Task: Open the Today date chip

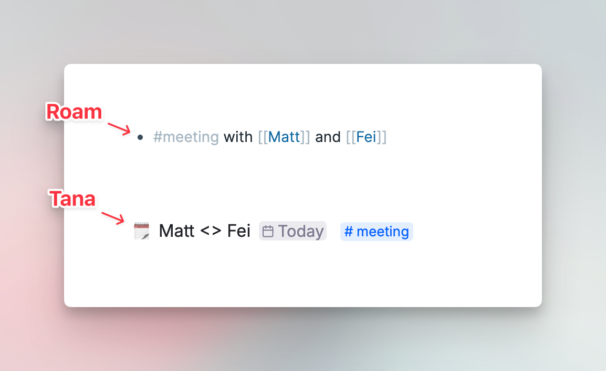Action: 292,231
